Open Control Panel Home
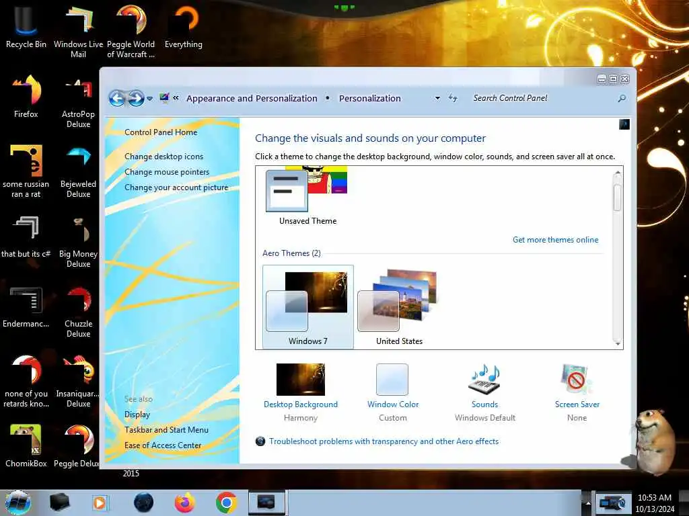This screenshot has height=516, width=689. [x=161, y=132]
